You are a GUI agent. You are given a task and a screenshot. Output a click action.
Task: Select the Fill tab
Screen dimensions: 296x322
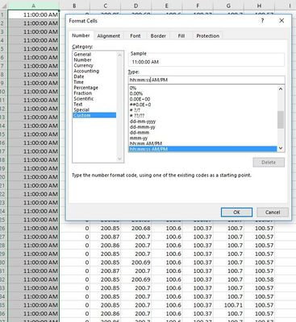click(x=181, y=35)
